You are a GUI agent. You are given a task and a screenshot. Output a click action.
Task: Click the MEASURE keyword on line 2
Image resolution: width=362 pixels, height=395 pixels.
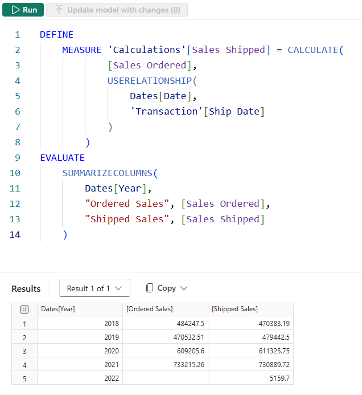point(82,50)
